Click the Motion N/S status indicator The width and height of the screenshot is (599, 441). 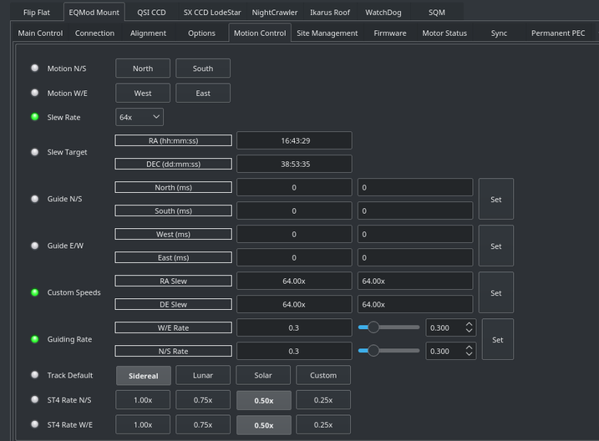35,68
